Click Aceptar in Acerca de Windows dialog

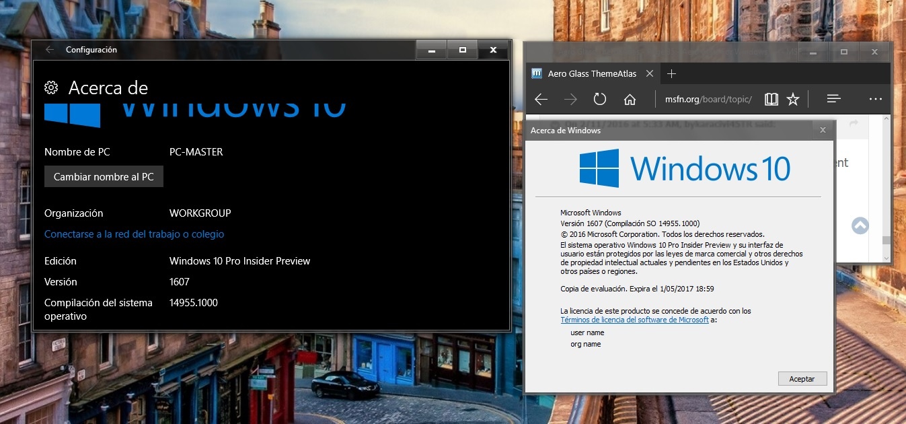(802, 379)
